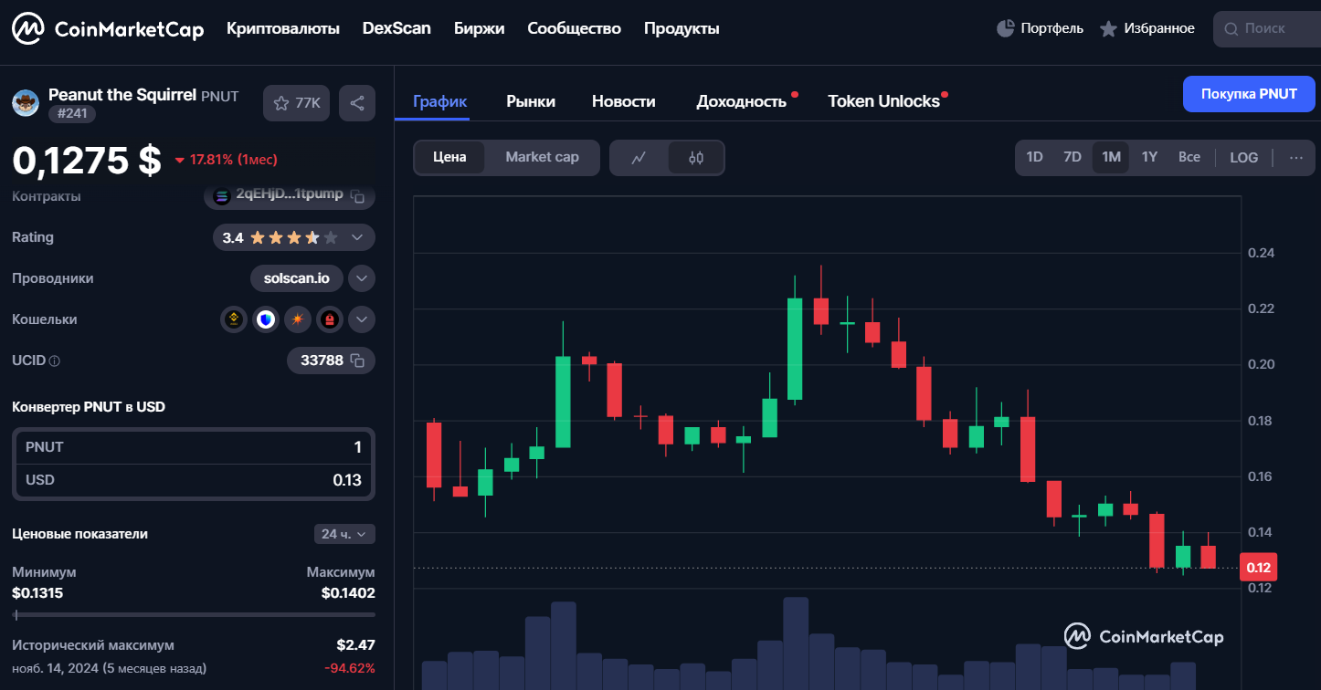The height and width of the screenshot is (690, 1321).
Task: Select the Market cap chart toggle
Action: [x=542, y=157]
